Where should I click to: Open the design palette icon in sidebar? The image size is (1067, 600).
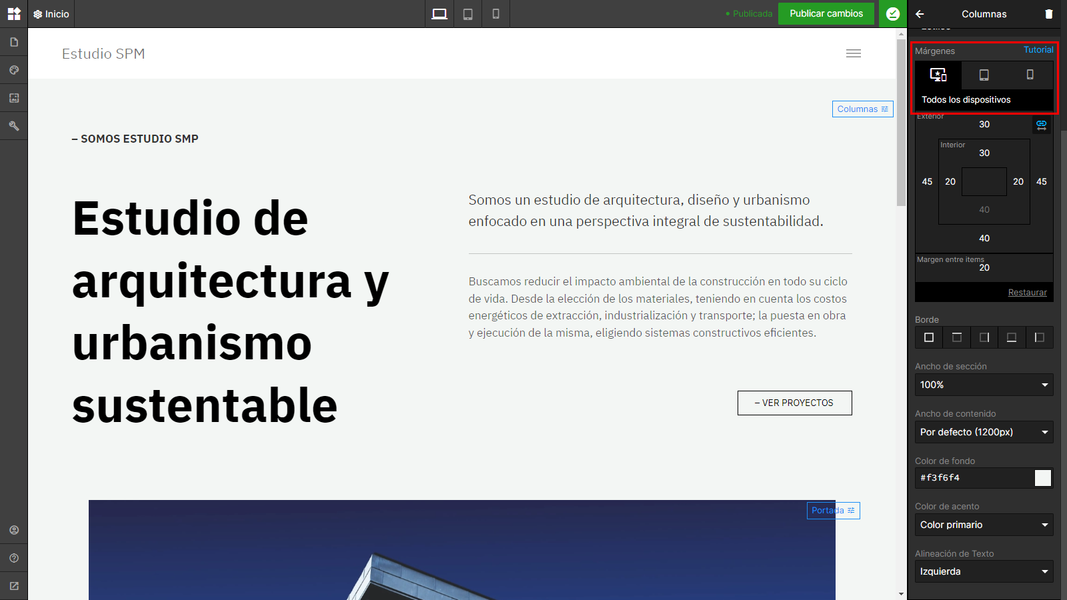point(14,70)
